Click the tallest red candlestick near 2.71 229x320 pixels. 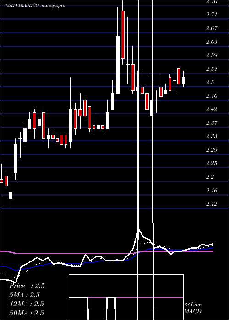click(123, 34)
